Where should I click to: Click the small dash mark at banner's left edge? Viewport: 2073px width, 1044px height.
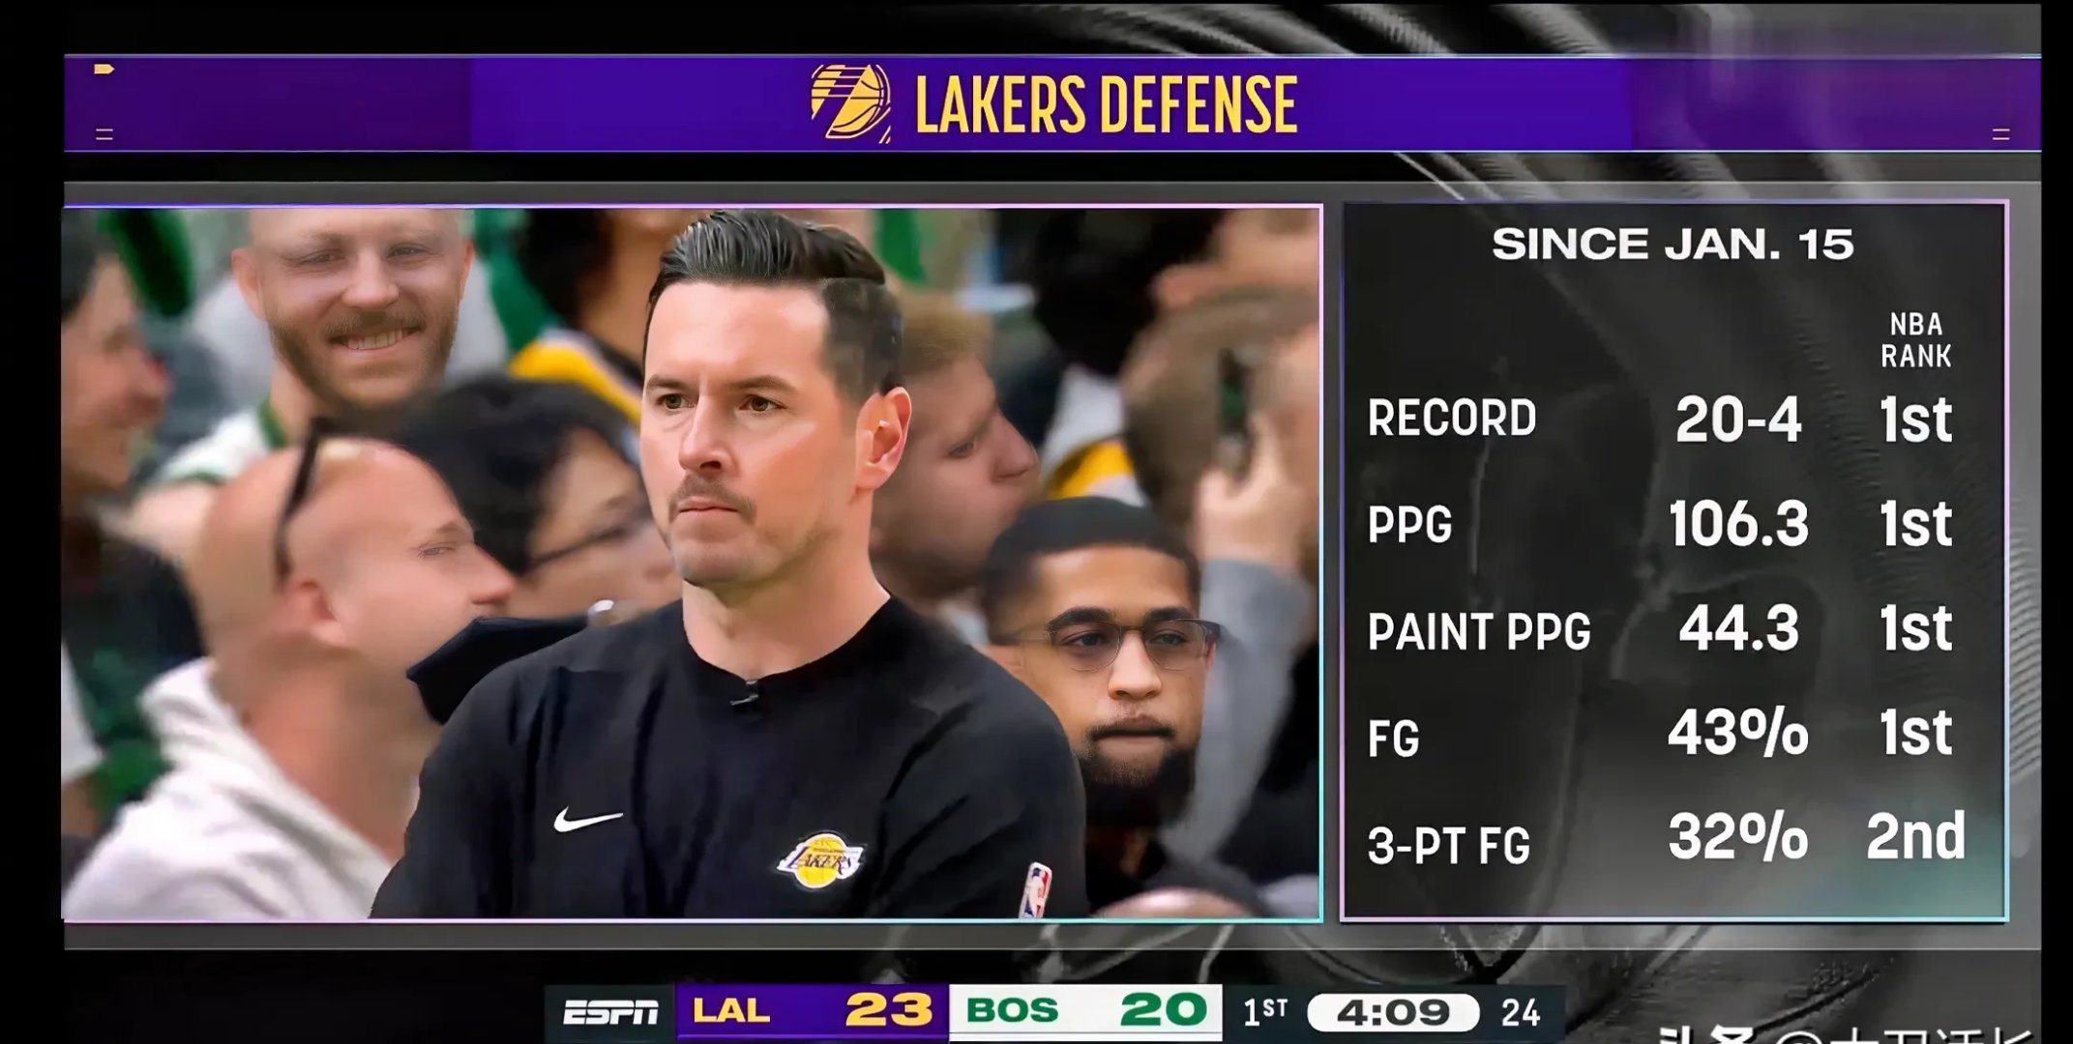104,135
